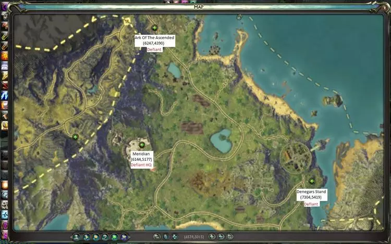
Task: Toggle the yellow coin map filter
Action: [x=96, y=237]
